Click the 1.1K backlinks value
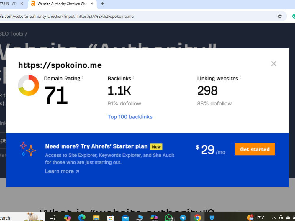Image resolution: width=295 pixels, height=221 pixels. pos(119,90)
